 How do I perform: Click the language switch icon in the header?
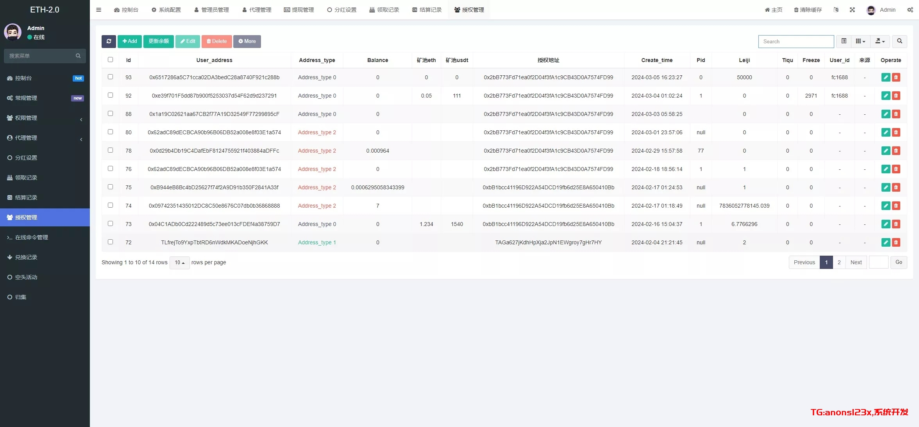tap(836, 10)
